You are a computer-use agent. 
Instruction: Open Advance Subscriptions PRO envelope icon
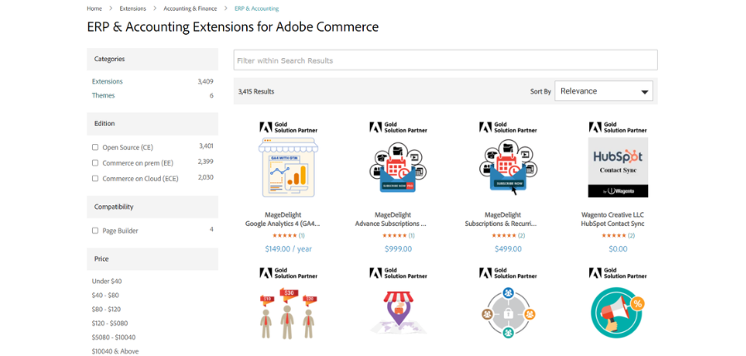[398, 167]
